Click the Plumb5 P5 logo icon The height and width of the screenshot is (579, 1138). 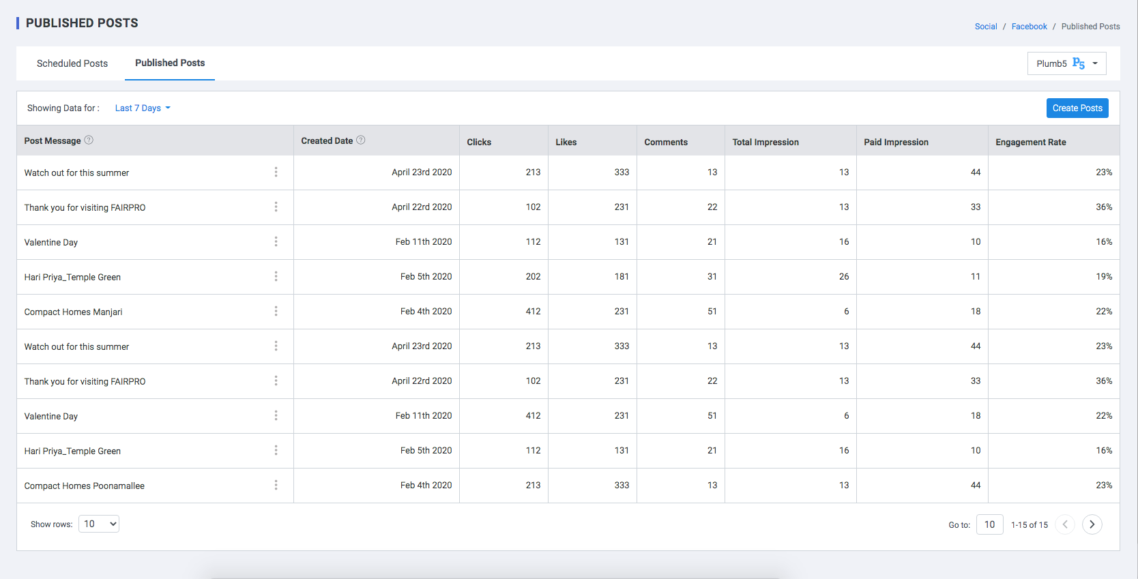point(1079,63)
